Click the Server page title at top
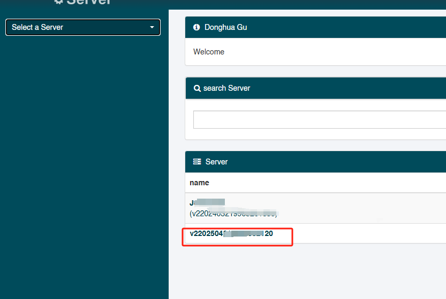The width and height of the screenshot is (446, 299). 89,2
